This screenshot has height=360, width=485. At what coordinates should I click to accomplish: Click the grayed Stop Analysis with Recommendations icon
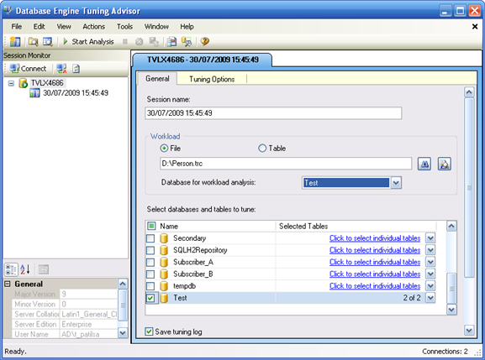(140, 41)
